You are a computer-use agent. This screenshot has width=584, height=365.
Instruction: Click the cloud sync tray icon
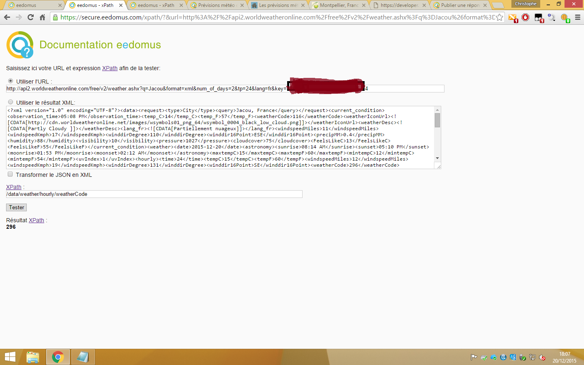point(494,357)
